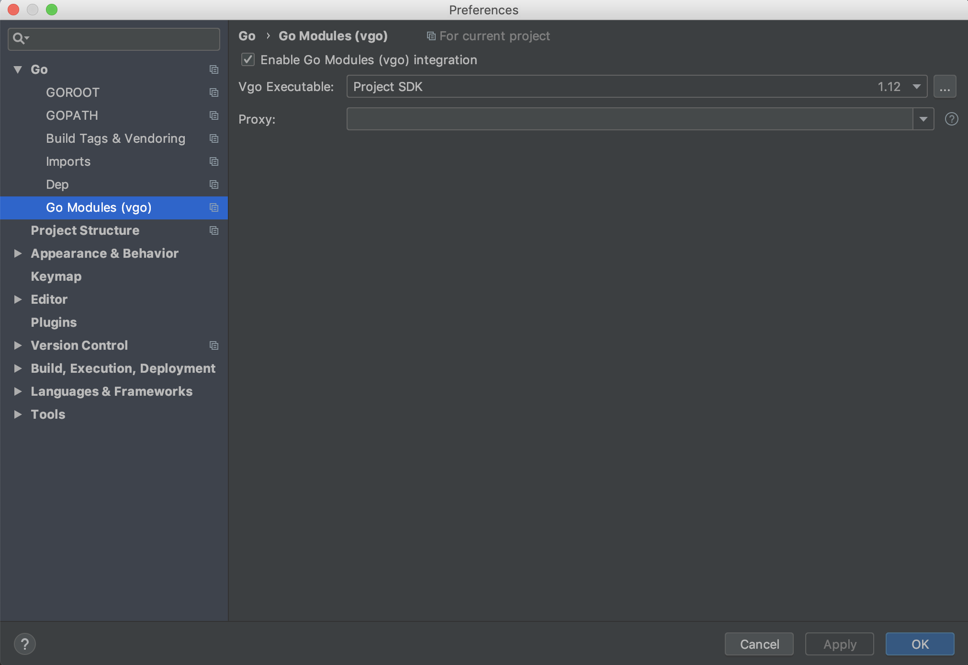968x665 pixels.
Task: Select Build Tags & Vendoring settings
Action: [x=115, y=138]
